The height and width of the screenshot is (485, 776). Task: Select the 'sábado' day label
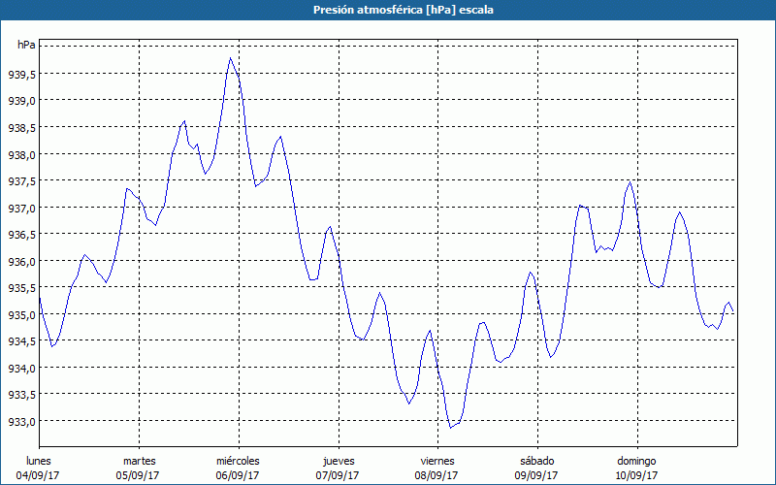[x=536, y=461]
